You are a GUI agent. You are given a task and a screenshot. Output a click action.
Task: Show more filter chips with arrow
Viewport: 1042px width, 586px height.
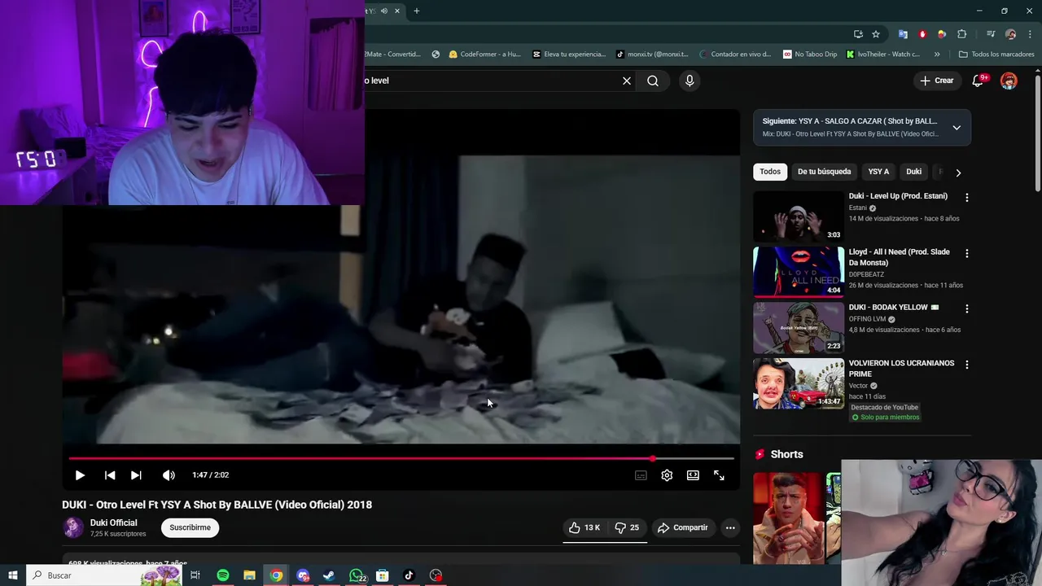point(958,173)
